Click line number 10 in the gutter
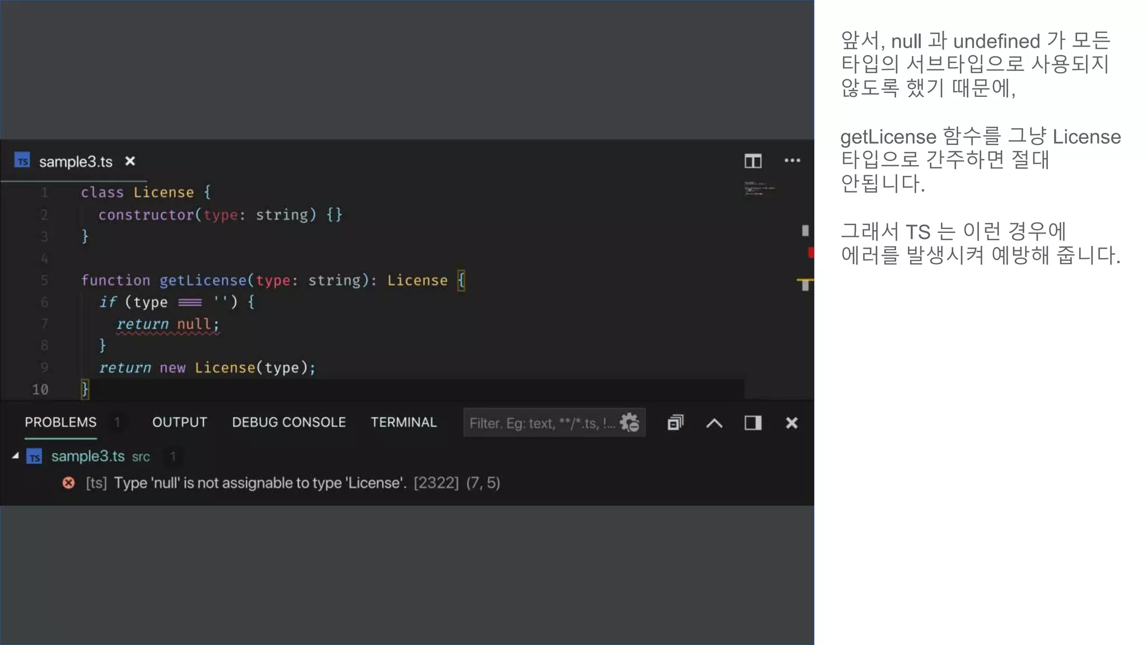The height and width of the screenshot is (645, 1147). (x=40, y=389)
